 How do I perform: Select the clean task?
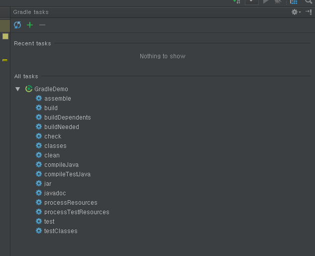[52, 155]
